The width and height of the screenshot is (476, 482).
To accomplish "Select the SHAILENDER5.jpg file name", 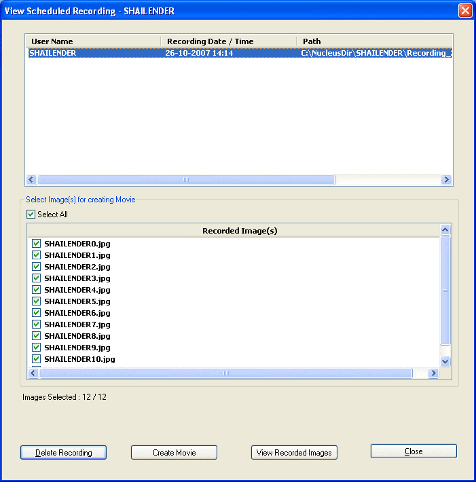I will 77,301.
